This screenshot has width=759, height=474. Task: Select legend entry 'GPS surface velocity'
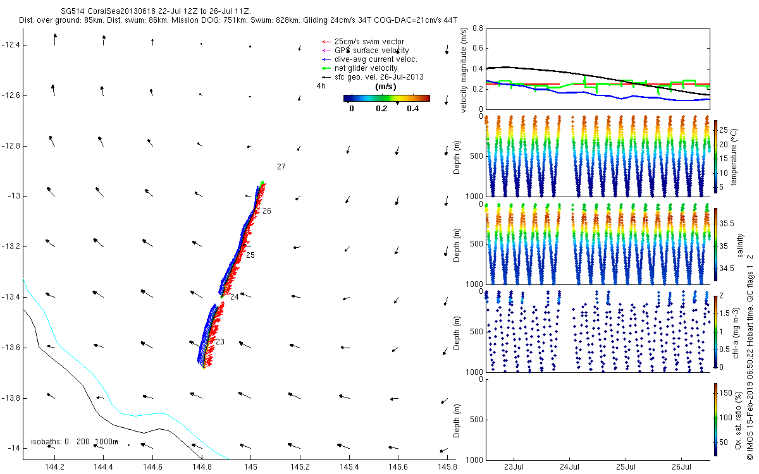pos(366,51)
